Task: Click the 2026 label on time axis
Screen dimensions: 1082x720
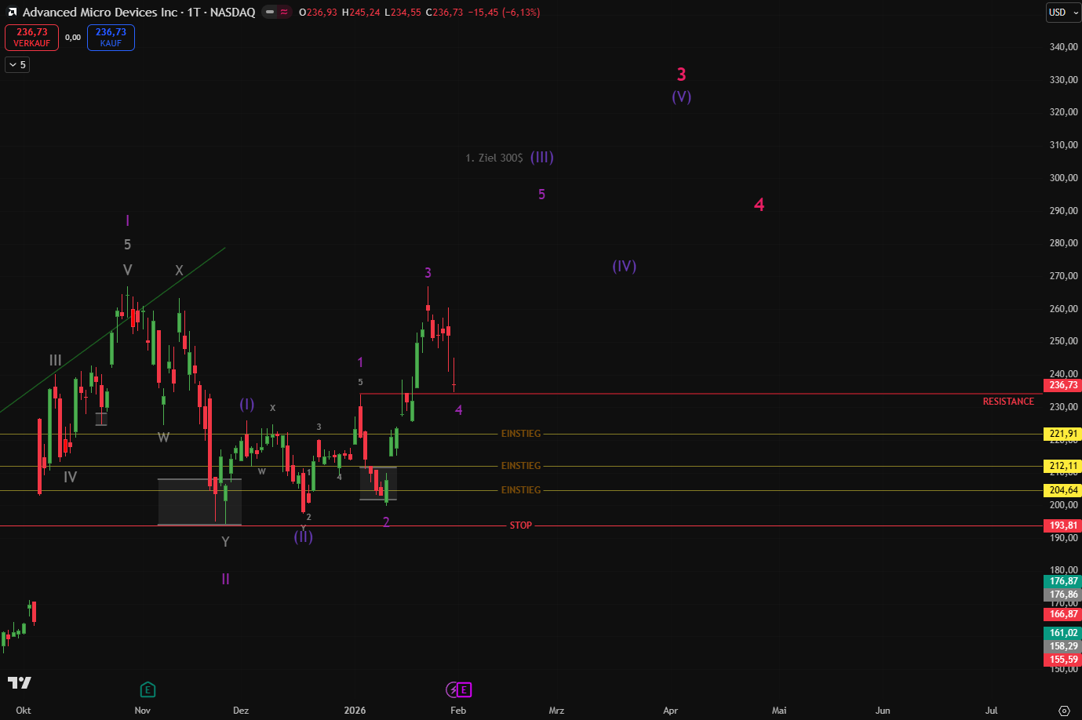Action: click(355, 711)
